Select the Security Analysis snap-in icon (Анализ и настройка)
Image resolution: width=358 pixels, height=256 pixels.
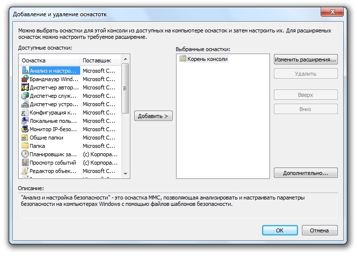coord(25,71)
